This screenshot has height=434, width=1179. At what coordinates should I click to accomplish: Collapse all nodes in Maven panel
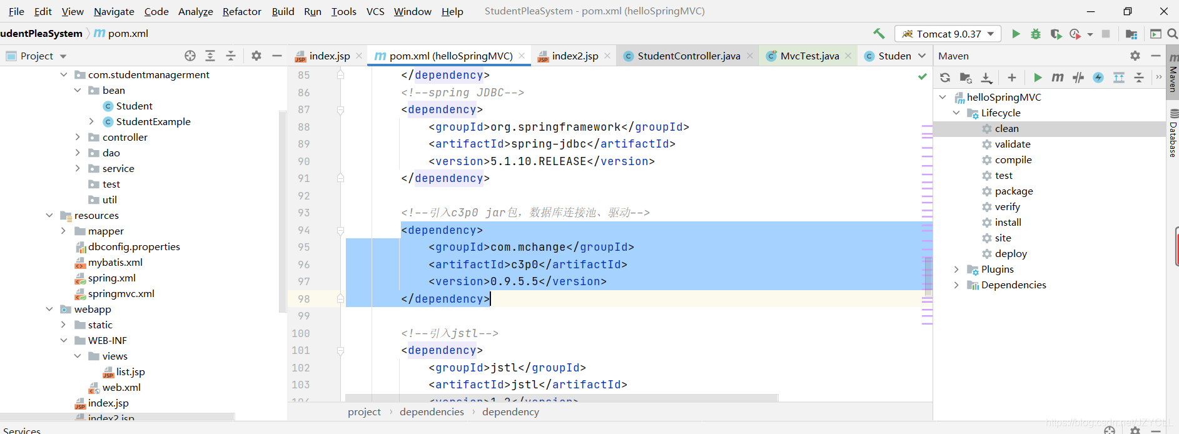(x=1139, y=78)
